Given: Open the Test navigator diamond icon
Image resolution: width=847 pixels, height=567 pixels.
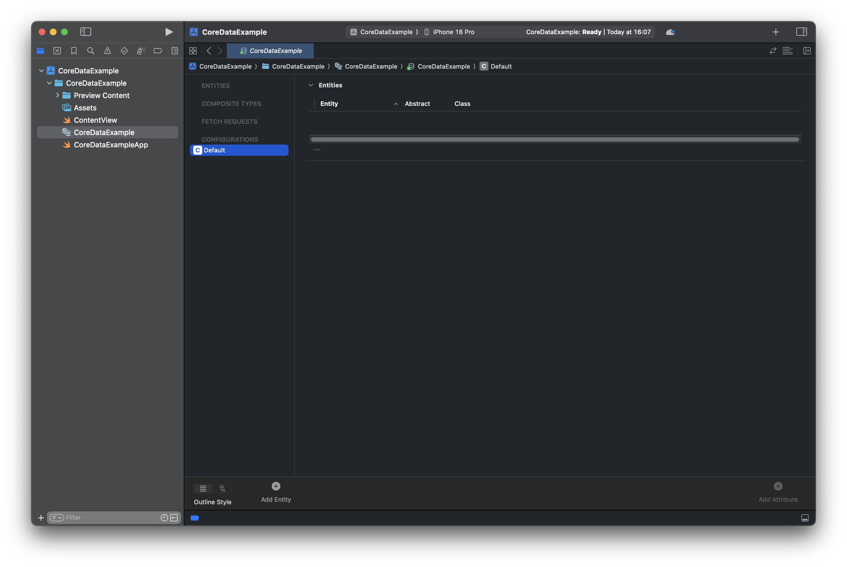Looking at the screenshot, I should pos(124,51).
